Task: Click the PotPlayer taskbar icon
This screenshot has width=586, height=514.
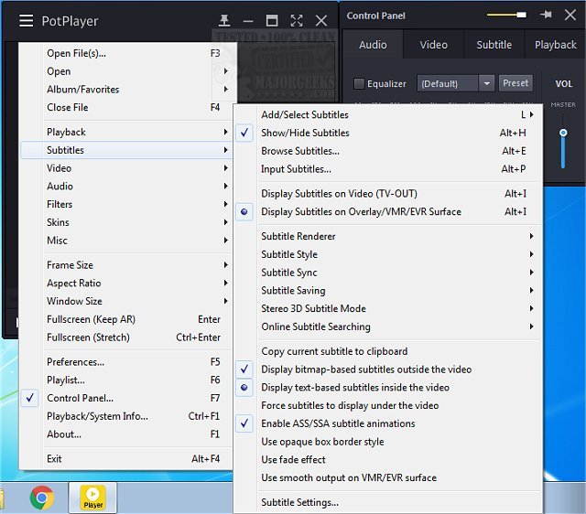Action: coord(93,497)
